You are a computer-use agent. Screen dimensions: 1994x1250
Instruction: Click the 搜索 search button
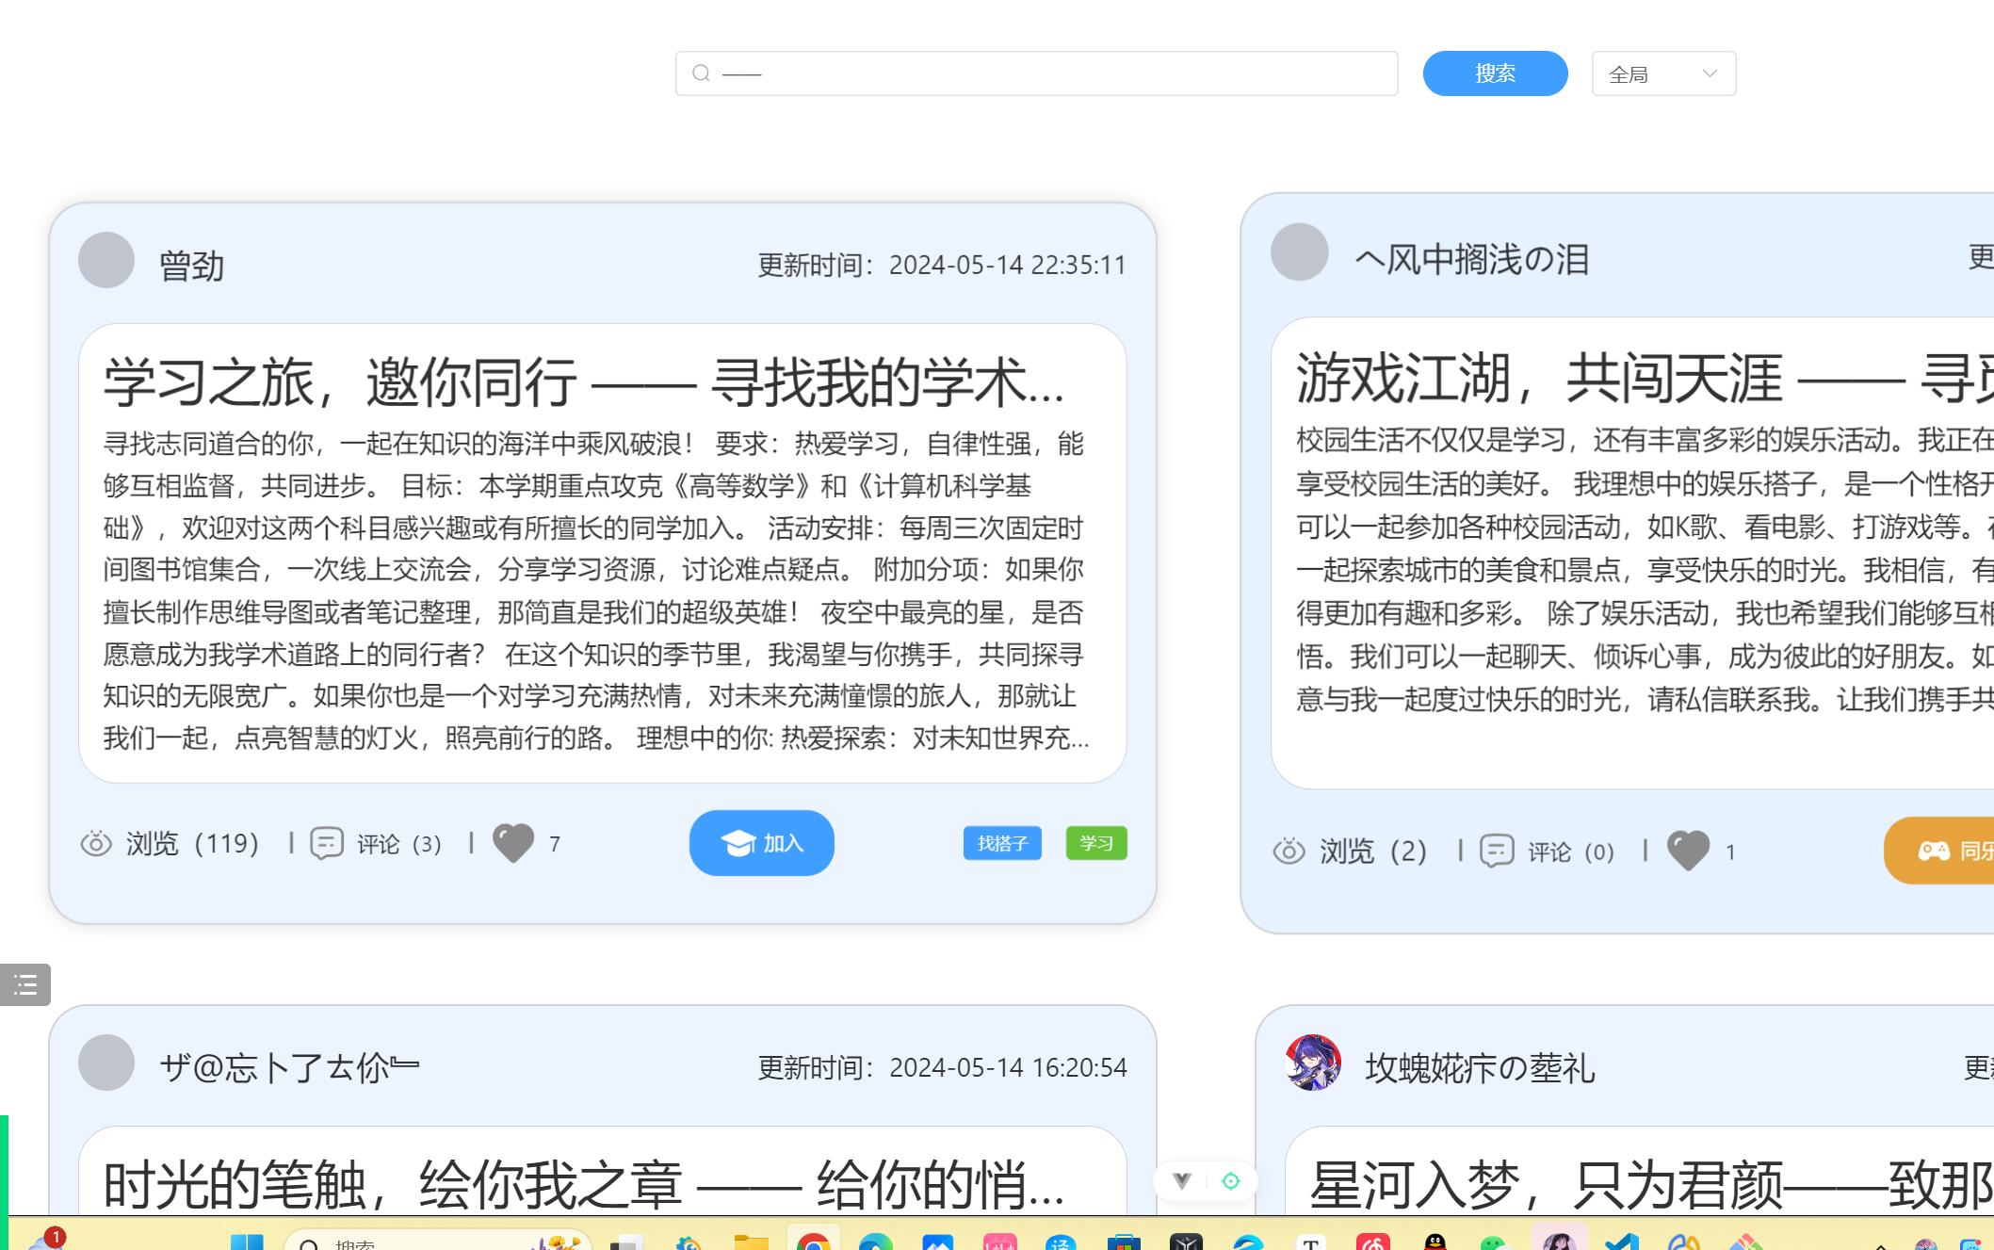(1495, 73)
